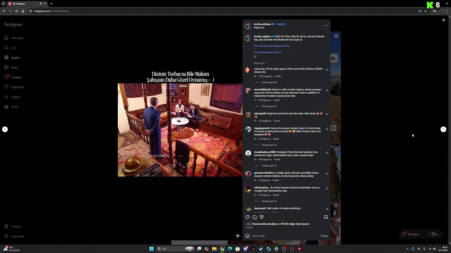
Task: Open Bildirimler notifications
Action: [x=14, y=87]
